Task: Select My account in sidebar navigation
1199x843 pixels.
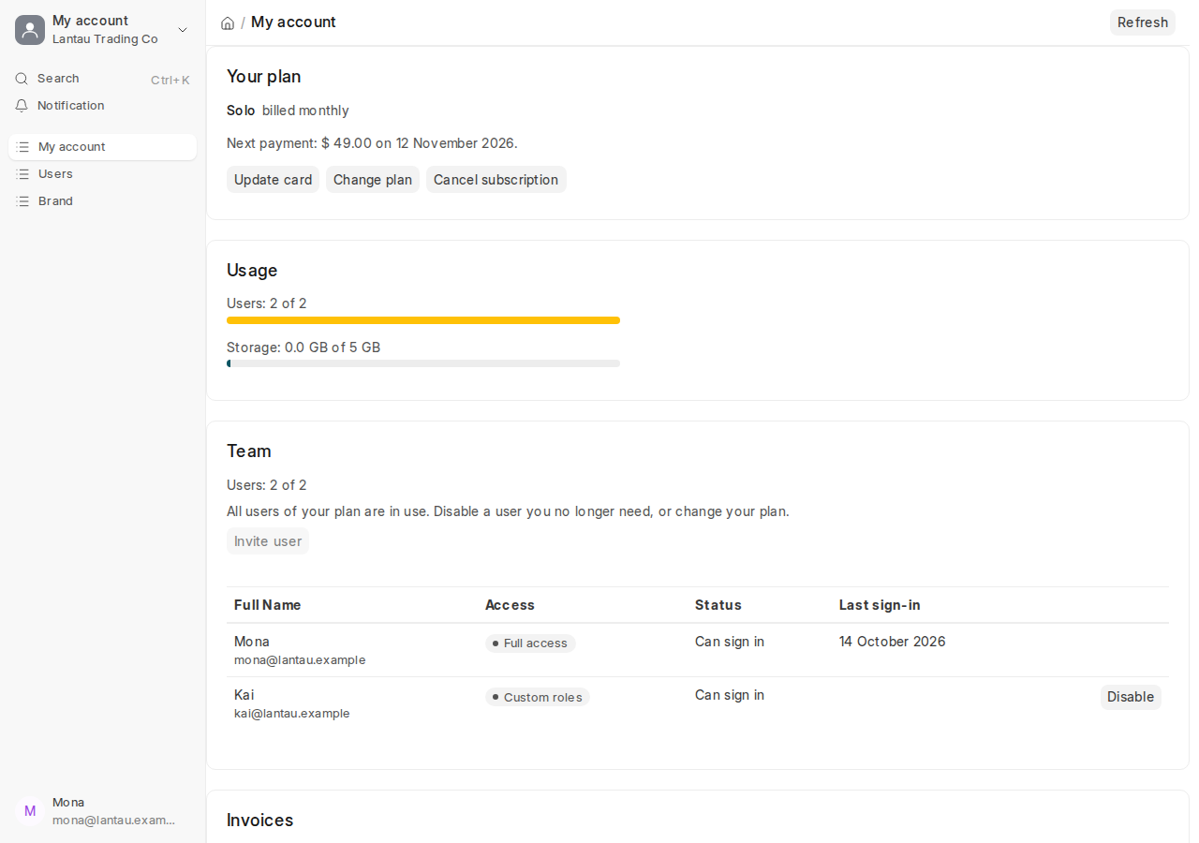Action: (102, 147)
